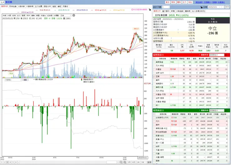Open the 體檢表 tab
The height and width of the screenshot is (165, 231).
tap(188, 11)
